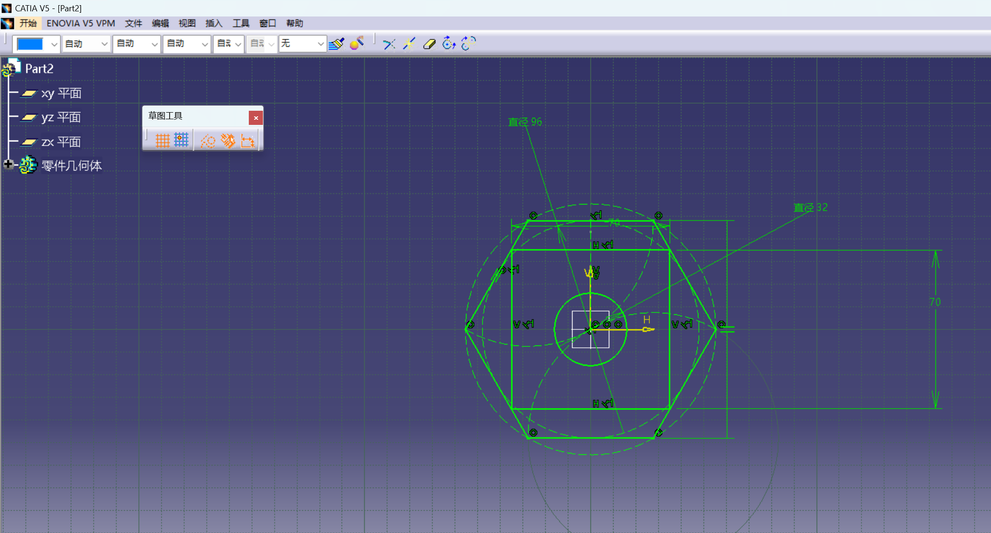
Task: Open the material wizard sphere icon
Action: coord(357,44)
